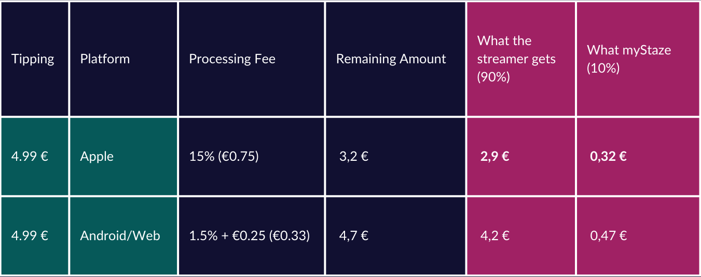This screenshot has height=277, width=701.
Task: Select the Remaining Amount column header
Action: click(391, 59)
